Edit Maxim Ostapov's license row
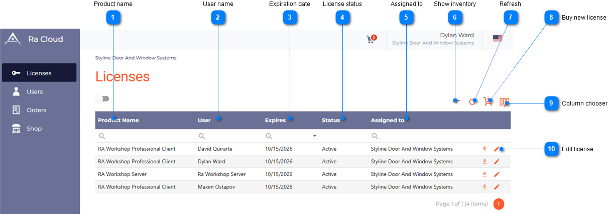608x214 pixels. [x=497, y=187]
